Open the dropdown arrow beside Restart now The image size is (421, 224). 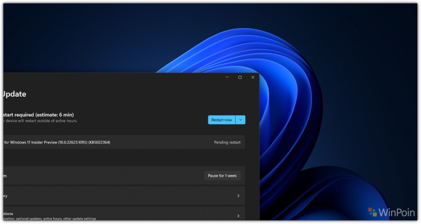pos(240,120)
